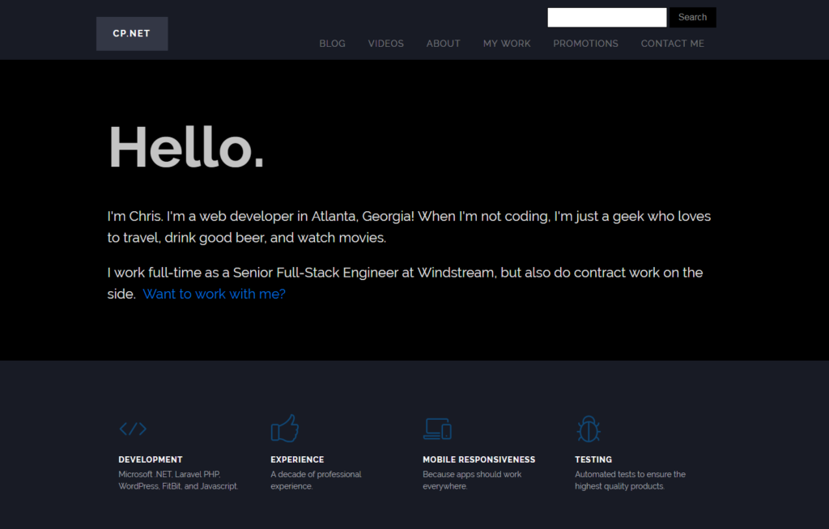
Task: Click the code brackets Development icon
Action: coord(133,429)
